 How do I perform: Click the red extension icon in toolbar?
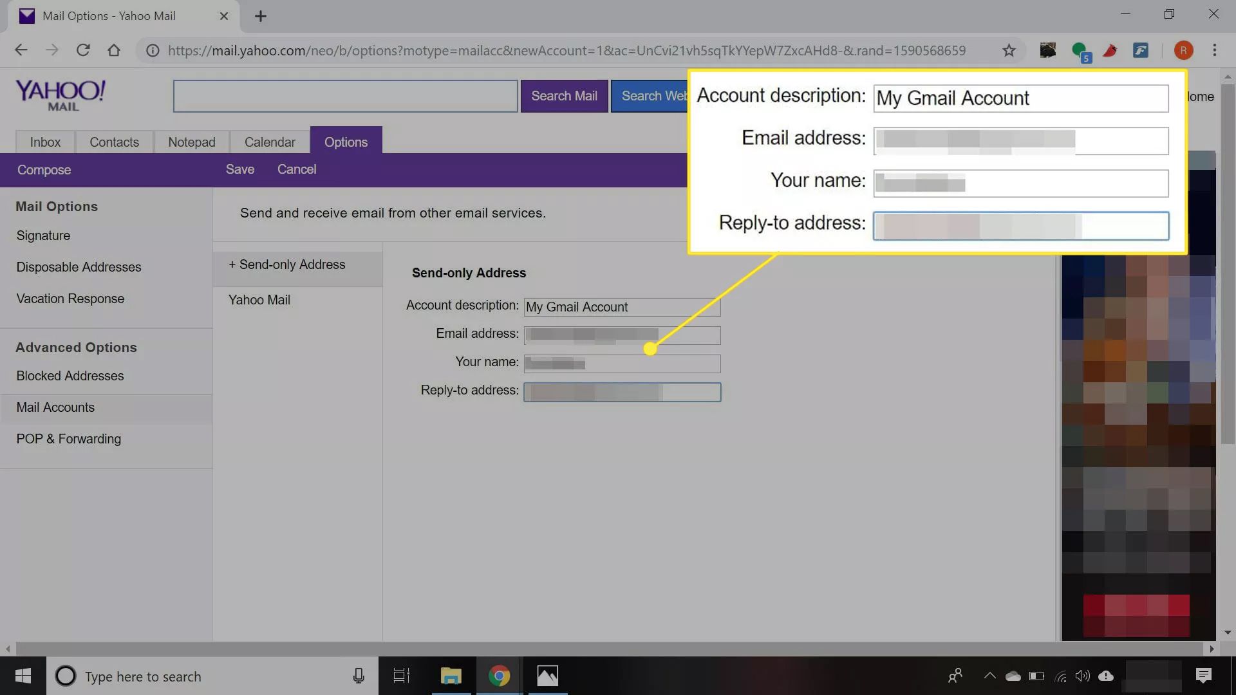1110,50
